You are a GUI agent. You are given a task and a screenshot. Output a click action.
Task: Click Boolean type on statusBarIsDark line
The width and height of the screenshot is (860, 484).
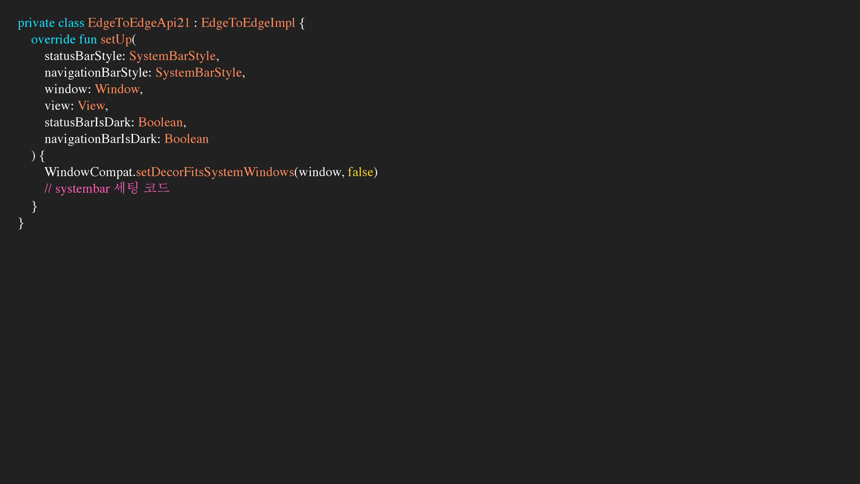pos(160,122)
